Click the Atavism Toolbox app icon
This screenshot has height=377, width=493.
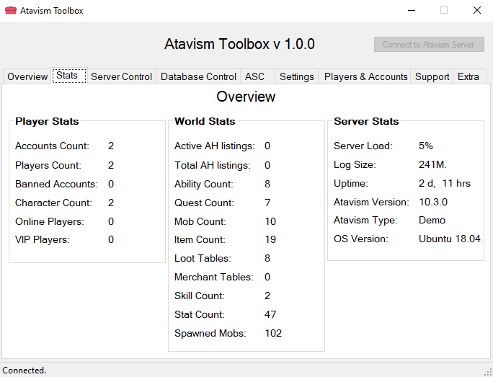tap(11, 11)
